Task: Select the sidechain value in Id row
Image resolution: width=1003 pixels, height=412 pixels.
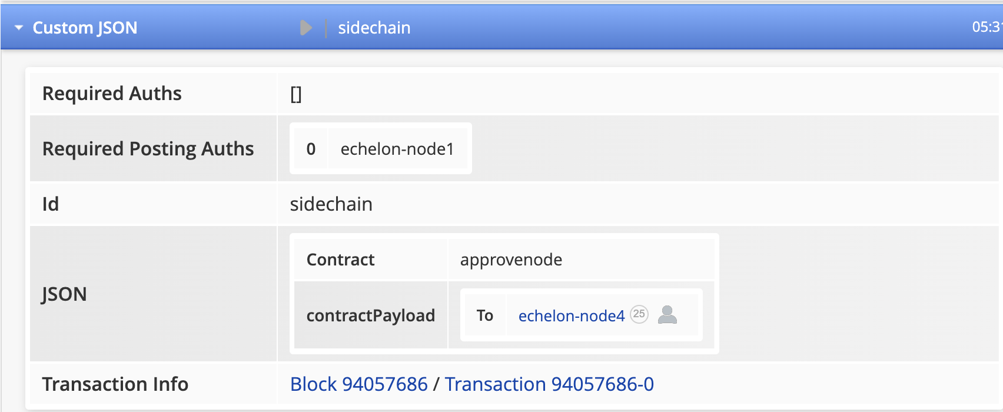Action: click(x=331, y=204)
